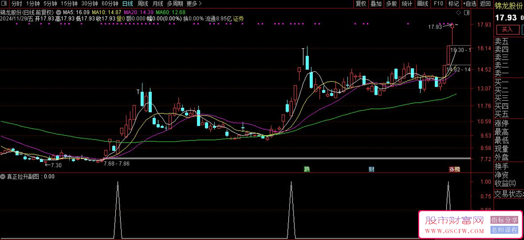
Task: Select the 1分钟 period
Action: (x=32, y=4)
